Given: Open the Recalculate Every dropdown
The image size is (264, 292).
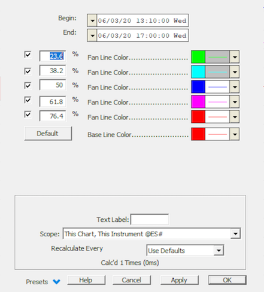Looking at the screenshot, I should pyautogui.click(x=219, y=250).
